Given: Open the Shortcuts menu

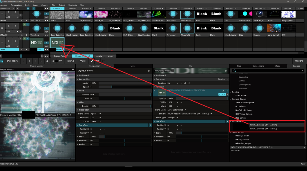Looking at the screenshot, I should (72, 5).
